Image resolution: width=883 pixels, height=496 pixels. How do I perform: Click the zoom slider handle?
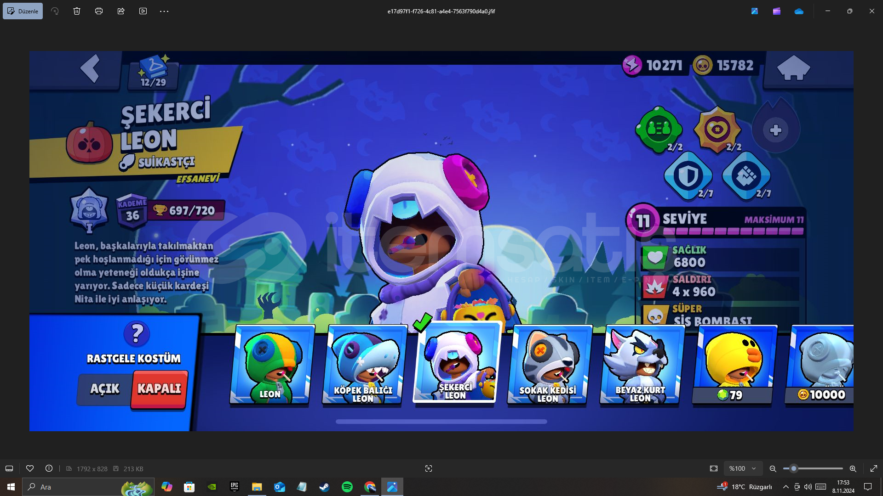pos(793,468)
